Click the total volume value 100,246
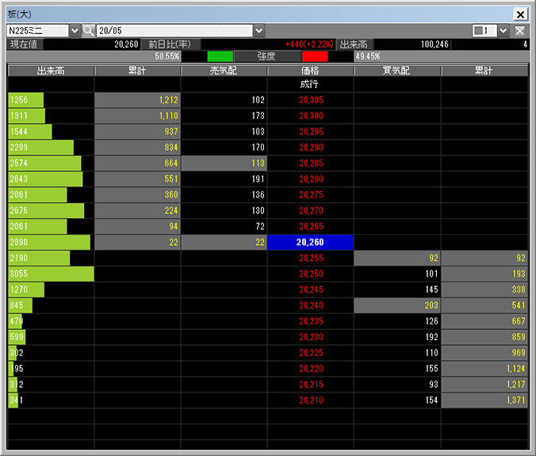536x456 pixels. click(435, 44)
